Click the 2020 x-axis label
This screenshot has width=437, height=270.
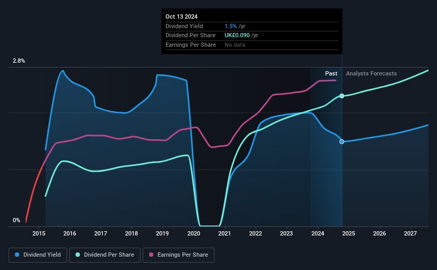click(x=194, y=233)
